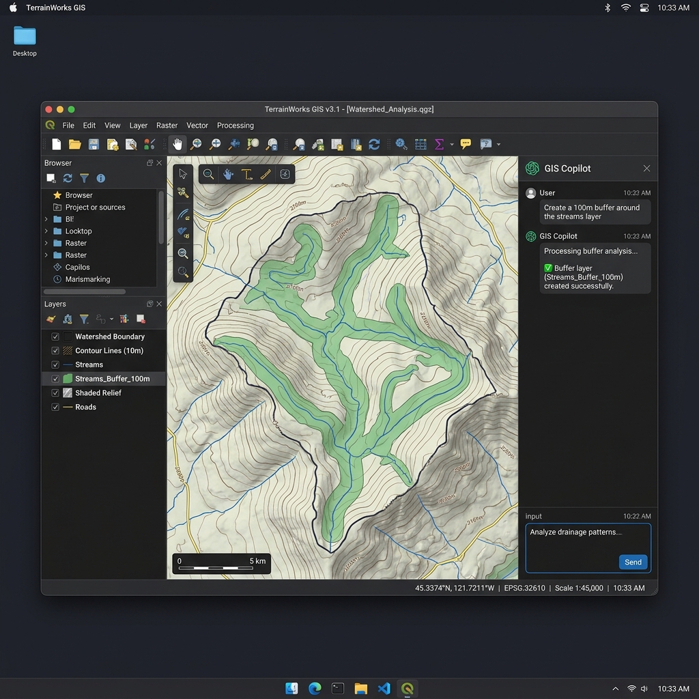This screenshot has height=699, width=699.
Task: Open a project with the yellow folder icon
Action: (x=74, y=144)
